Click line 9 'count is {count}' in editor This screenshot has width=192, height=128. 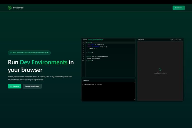tap(94, 58)
